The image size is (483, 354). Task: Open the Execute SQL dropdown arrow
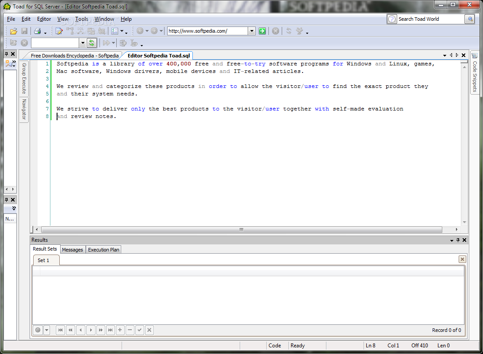point(113,43)
